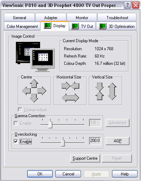Click the 3D Optimisation tab's monitor icon
The width and height of the screenshot is (141, 181).
click(x=103, y=26)
